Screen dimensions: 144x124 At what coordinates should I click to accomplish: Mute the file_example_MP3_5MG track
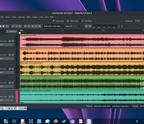point(9,55)
